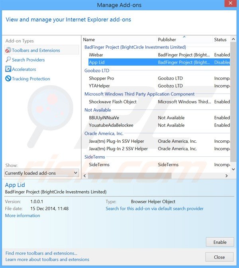Select the BBUUyiNNsaVe add-on
The image size is (239, 268).
(159, 118)
